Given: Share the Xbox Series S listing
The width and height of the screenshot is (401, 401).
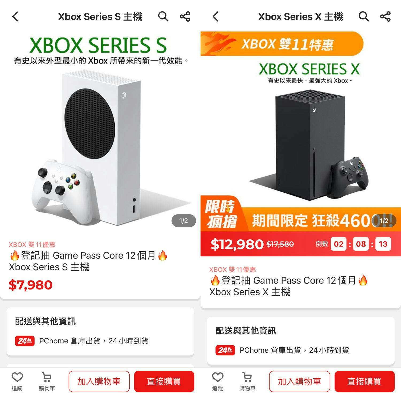Looking at the screenshot, I should point(185,17).
